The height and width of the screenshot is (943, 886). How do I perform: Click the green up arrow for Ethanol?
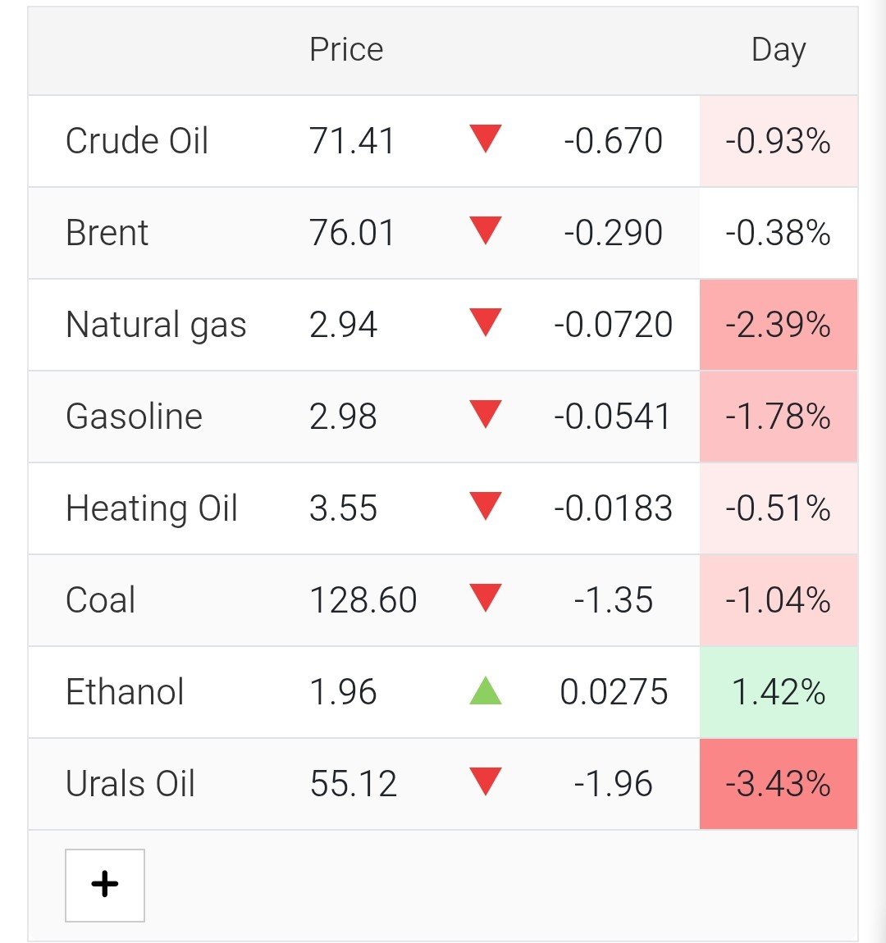pos(486,690)
